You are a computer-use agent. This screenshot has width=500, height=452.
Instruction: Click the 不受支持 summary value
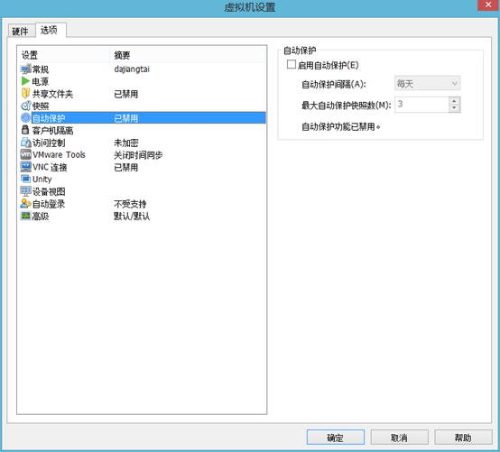pos(130,204)
